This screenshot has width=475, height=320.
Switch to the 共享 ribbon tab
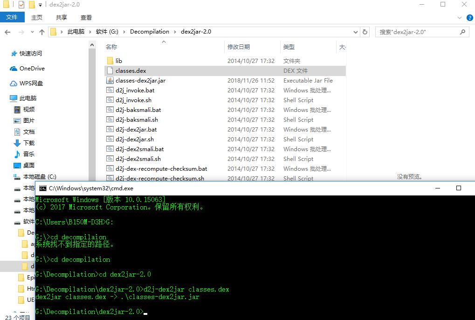[61, 18]
